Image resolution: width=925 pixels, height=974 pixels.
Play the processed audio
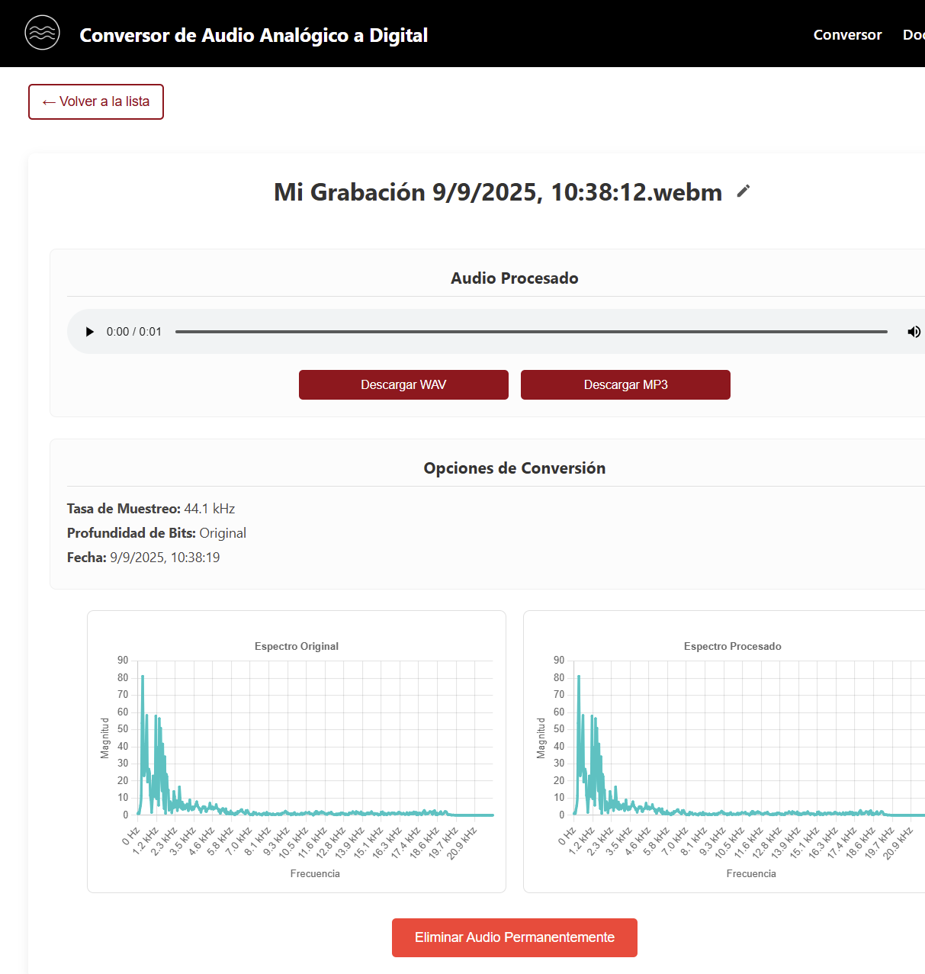coord(90,332)
